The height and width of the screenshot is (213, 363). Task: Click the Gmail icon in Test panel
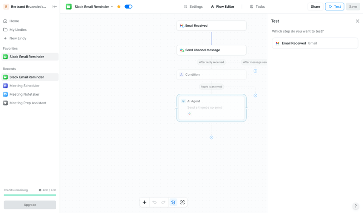pos(277,43)
